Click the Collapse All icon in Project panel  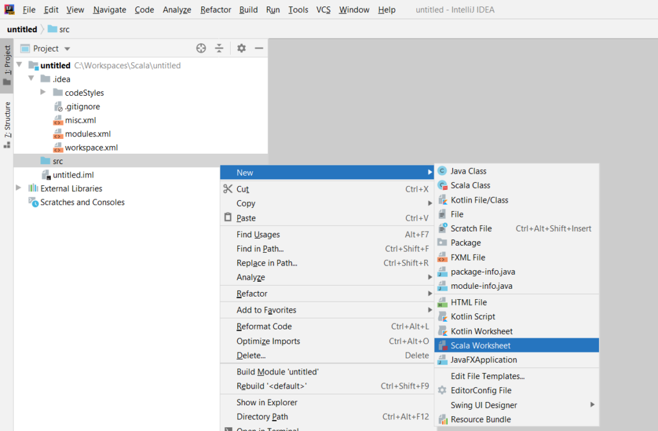pyautogui.click(x=219, y=48)
